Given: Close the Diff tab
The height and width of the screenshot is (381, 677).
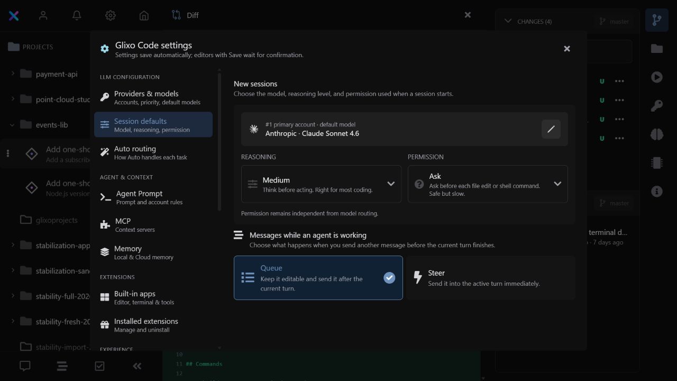Looking at the screenshot, I should tap(468, 15).
